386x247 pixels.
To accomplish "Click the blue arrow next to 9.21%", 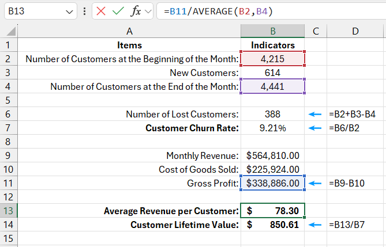I will coord(316,128).
